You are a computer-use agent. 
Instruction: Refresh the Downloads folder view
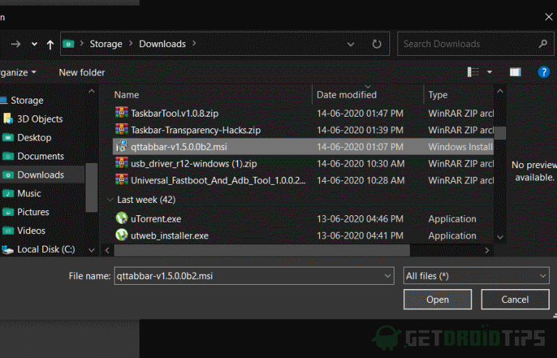(x=376, y=44)
